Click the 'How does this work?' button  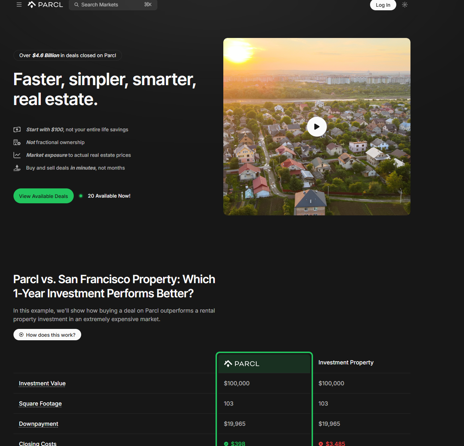47,335
